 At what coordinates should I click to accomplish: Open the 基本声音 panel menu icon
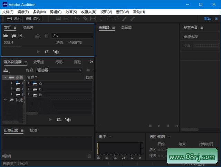pos(202,28)
